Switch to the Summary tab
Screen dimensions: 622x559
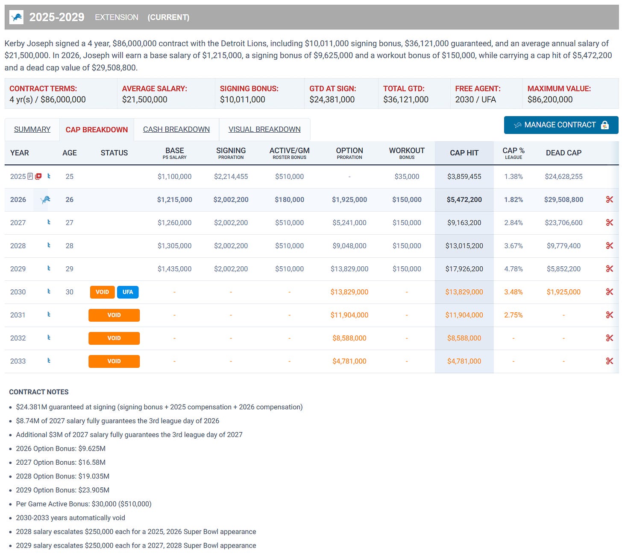point(32,129)
